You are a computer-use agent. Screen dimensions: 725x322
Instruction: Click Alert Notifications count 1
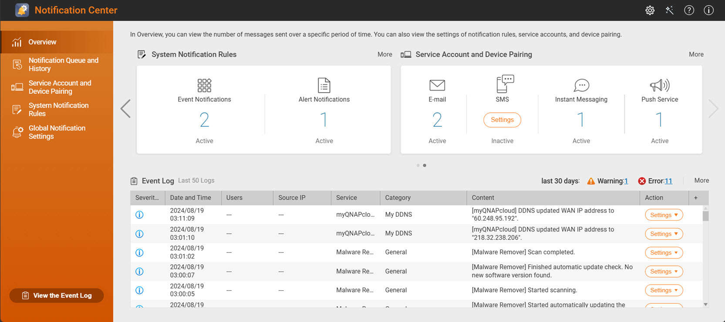[324, 120]
